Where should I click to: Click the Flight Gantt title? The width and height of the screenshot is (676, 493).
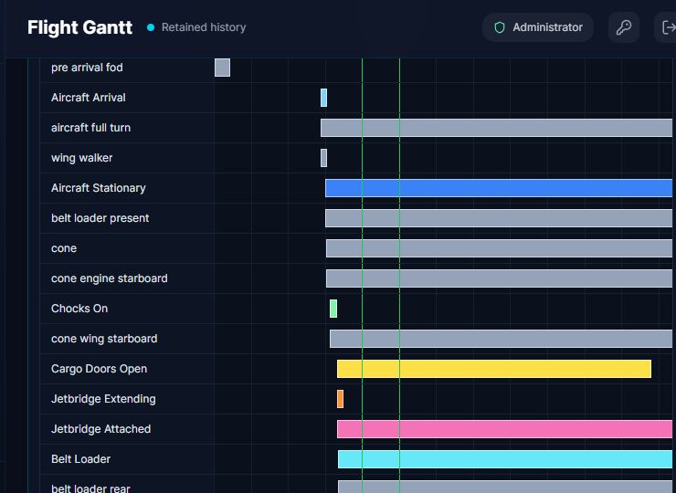click(x=79, y=27)
